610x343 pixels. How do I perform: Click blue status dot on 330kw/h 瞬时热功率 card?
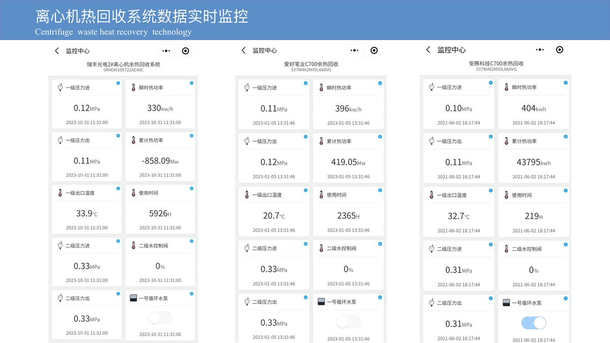coord(192,83)
